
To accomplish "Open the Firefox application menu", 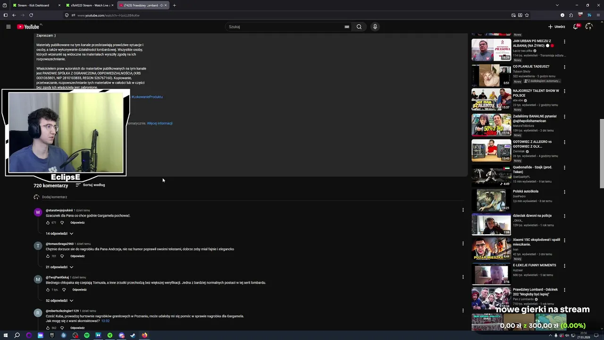I will tap(598, 15).
